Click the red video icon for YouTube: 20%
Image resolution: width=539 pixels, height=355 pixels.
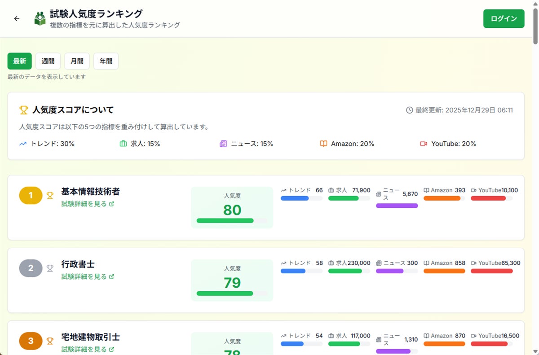(424, 144)
